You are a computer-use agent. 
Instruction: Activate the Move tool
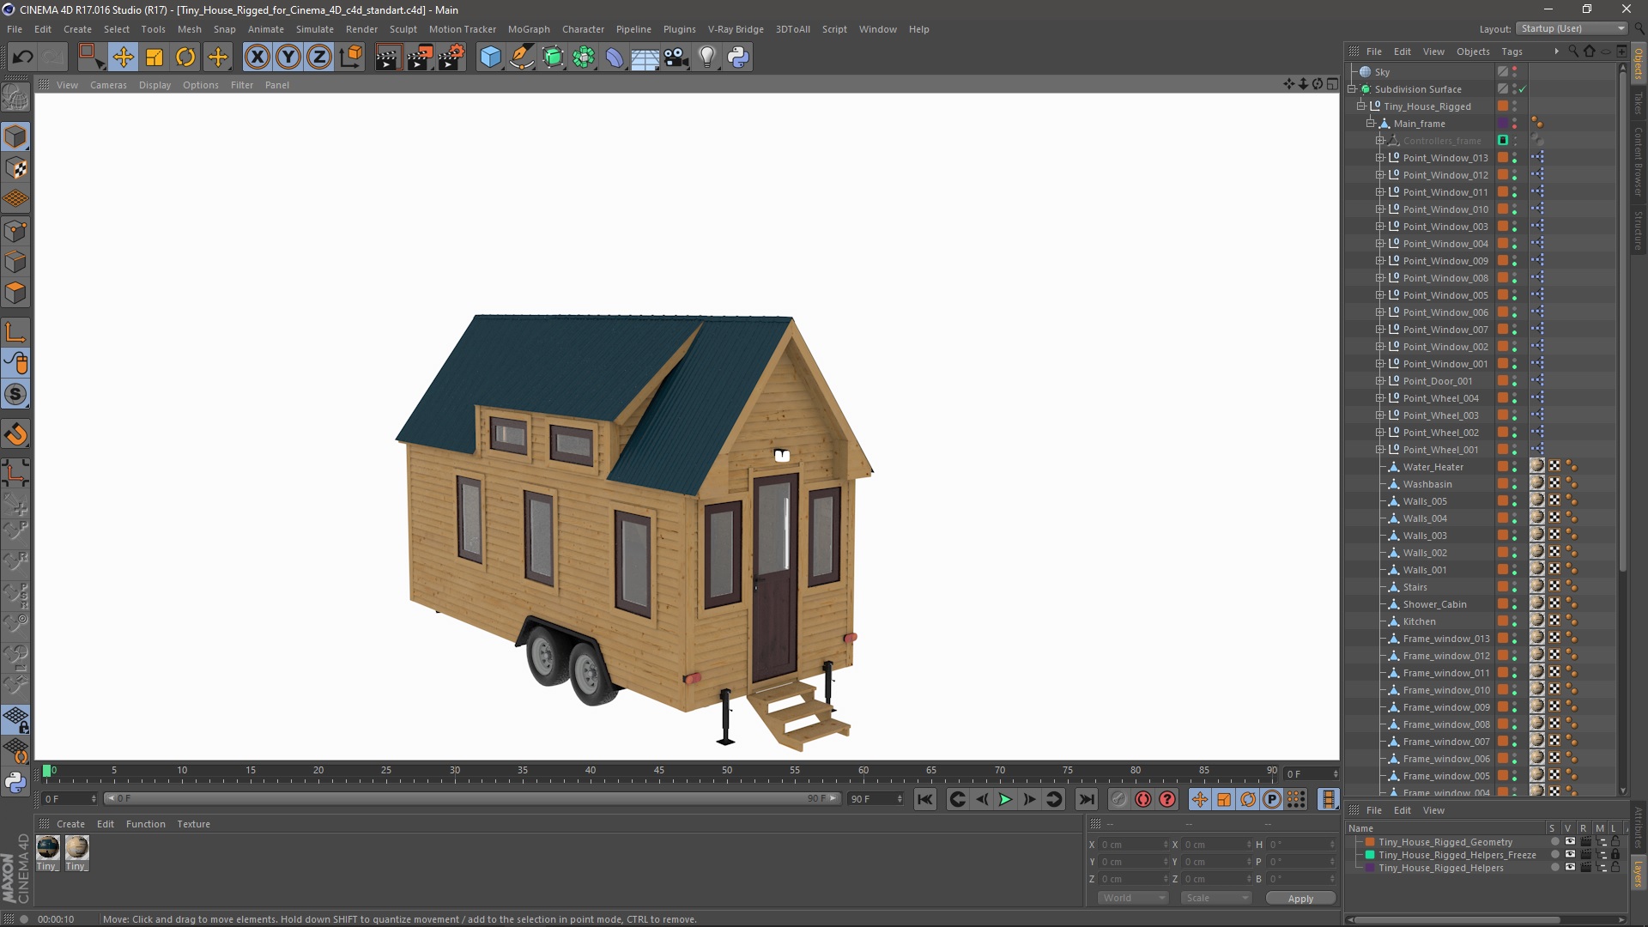pos(124,58)
